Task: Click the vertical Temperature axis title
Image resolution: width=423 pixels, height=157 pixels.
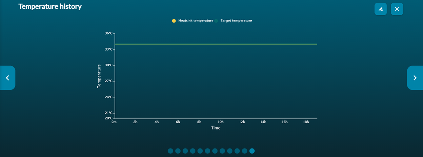Action: (x=99, y=76)
